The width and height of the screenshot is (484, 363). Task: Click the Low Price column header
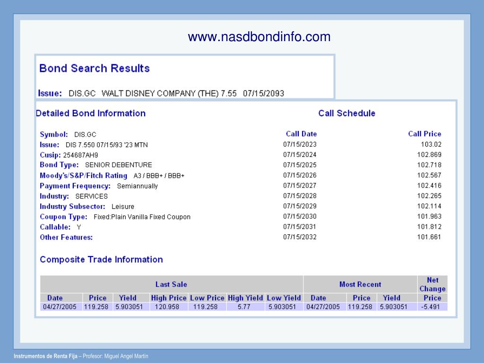point(207,298)
